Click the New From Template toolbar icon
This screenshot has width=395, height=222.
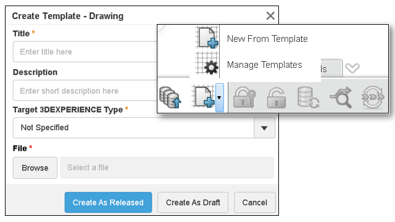click(204, 97)
